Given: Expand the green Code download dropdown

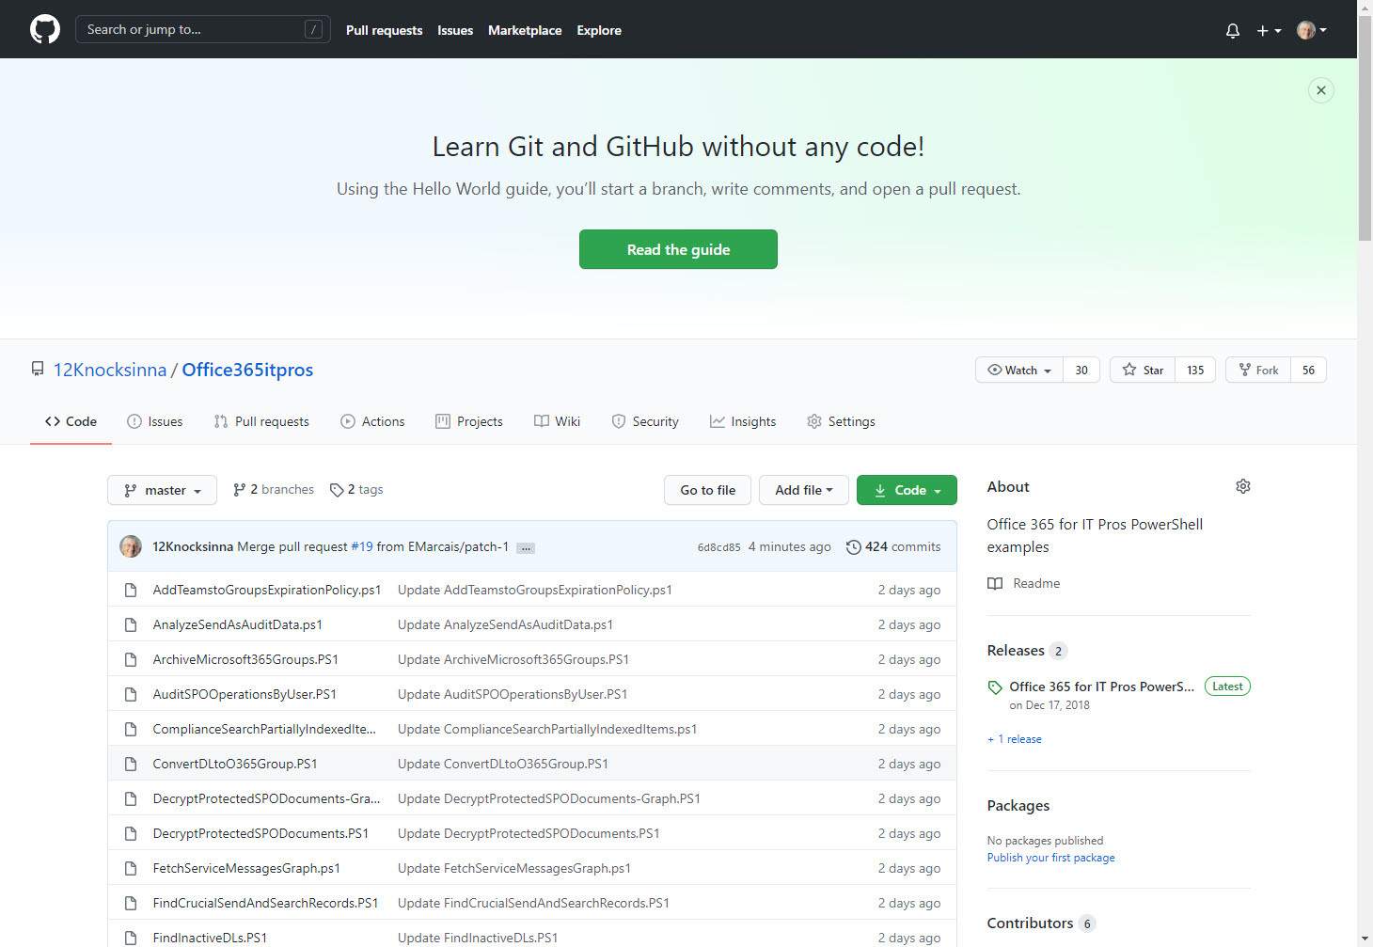Looking at the screenshot, I should pyautogui.click(x=907, y=490).
